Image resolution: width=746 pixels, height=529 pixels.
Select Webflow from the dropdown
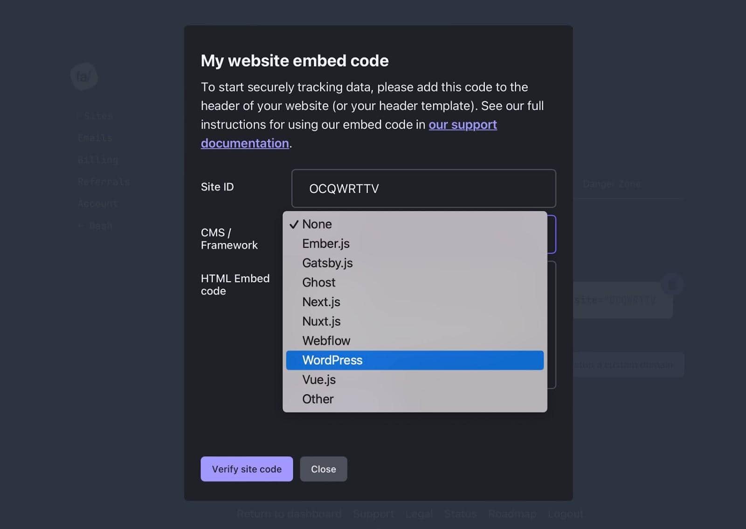(326, 340)
